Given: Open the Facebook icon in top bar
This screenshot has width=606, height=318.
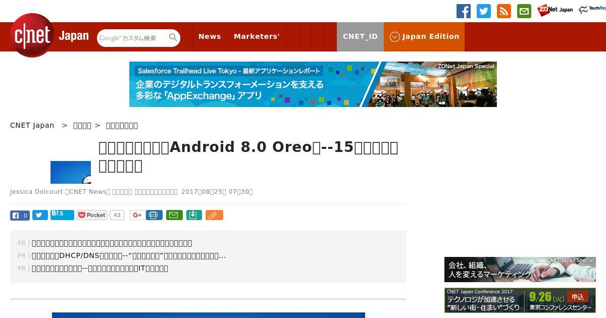Looking at the screenshot, I should [464, 11].
